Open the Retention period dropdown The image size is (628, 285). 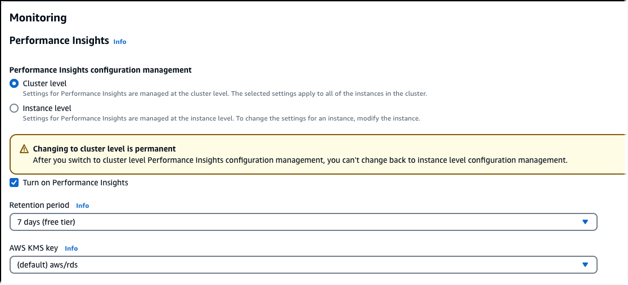coord(303,222)
